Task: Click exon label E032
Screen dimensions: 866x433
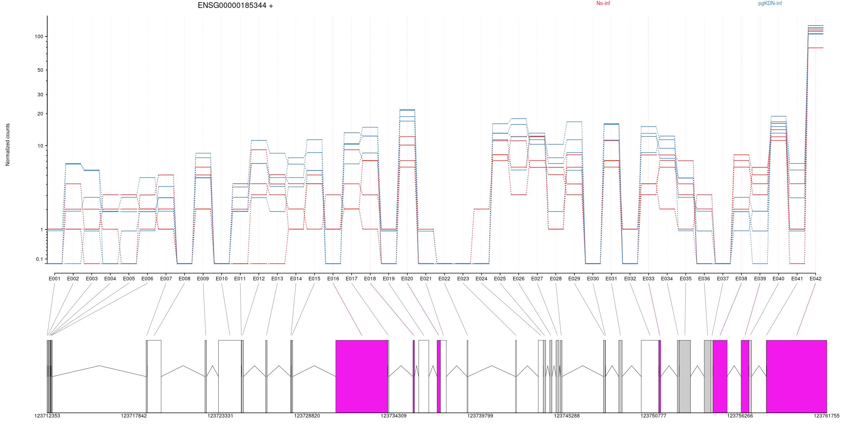Action: (x=630, y=279)
